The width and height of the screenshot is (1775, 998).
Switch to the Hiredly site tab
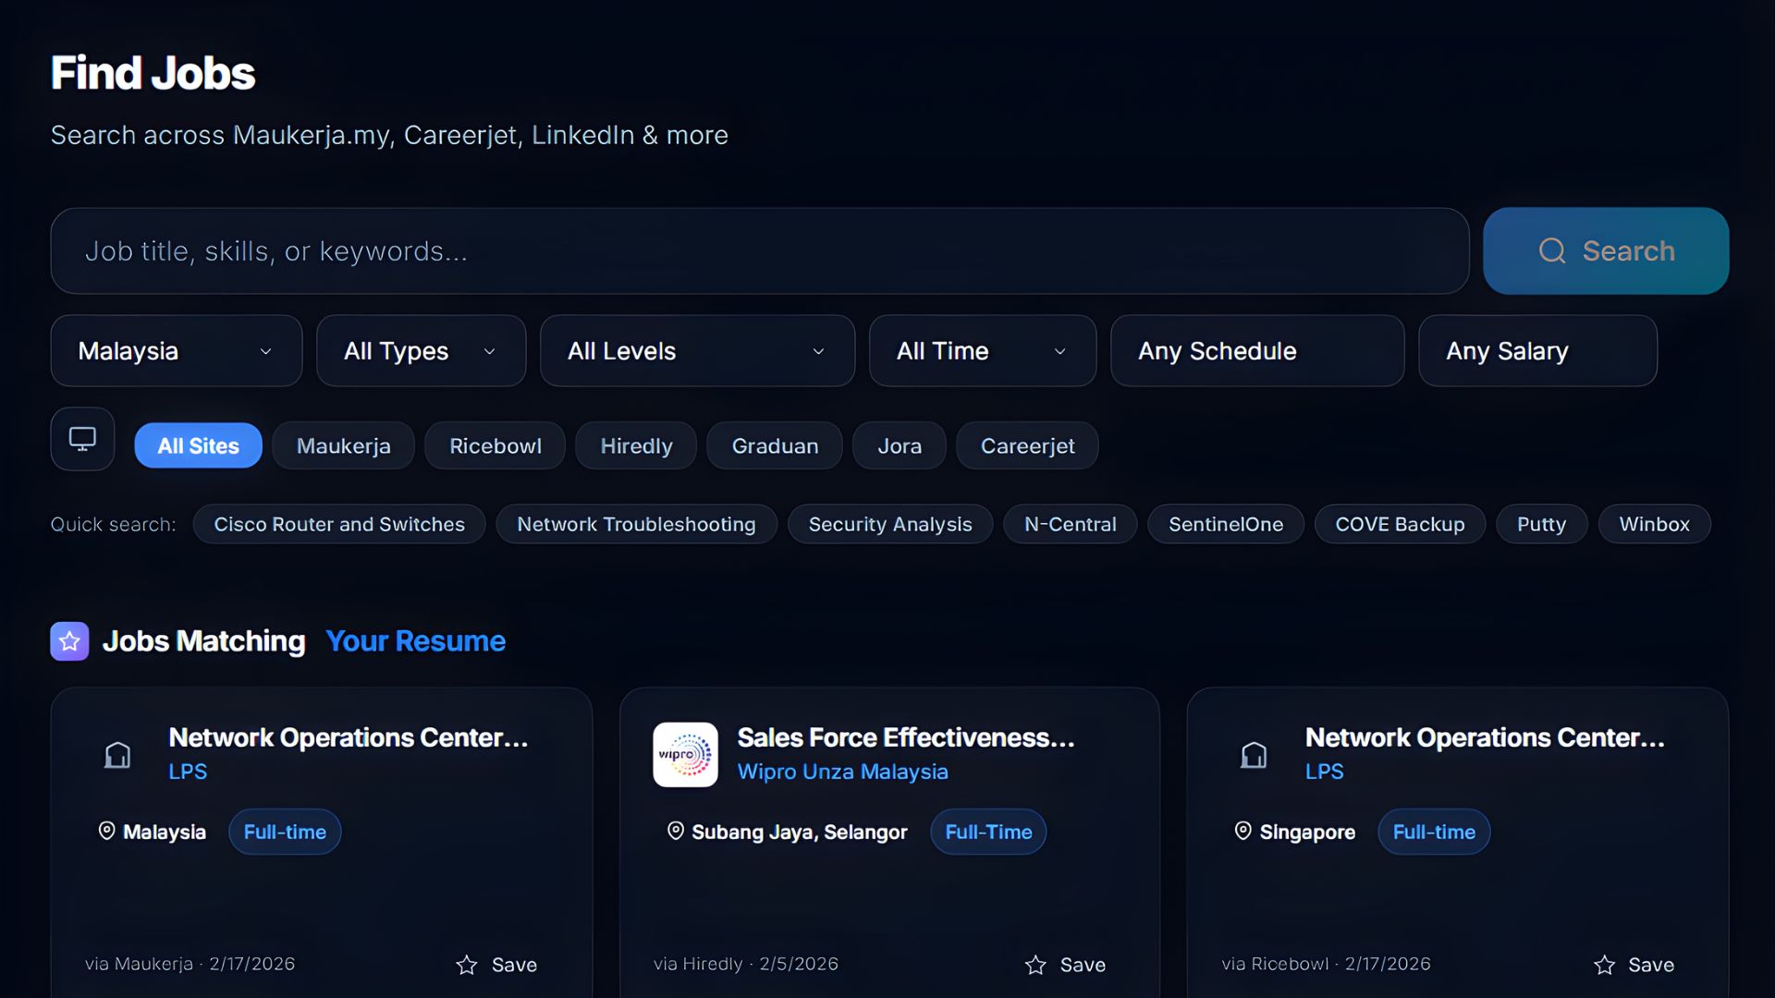[x=635, y=444]
